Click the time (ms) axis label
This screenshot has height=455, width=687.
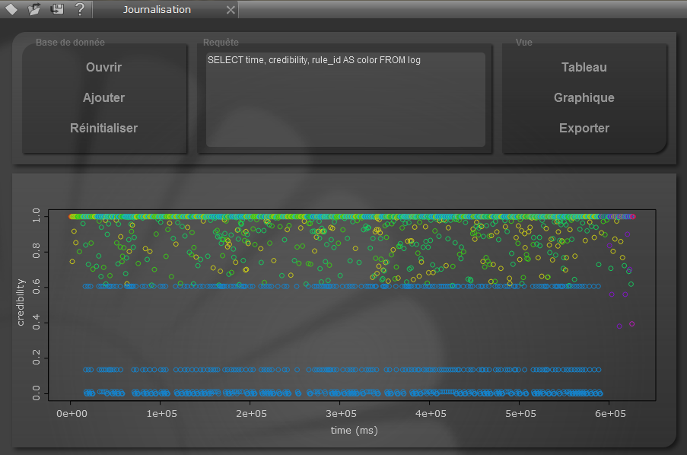pyautogui.click(x=354, y=431)
